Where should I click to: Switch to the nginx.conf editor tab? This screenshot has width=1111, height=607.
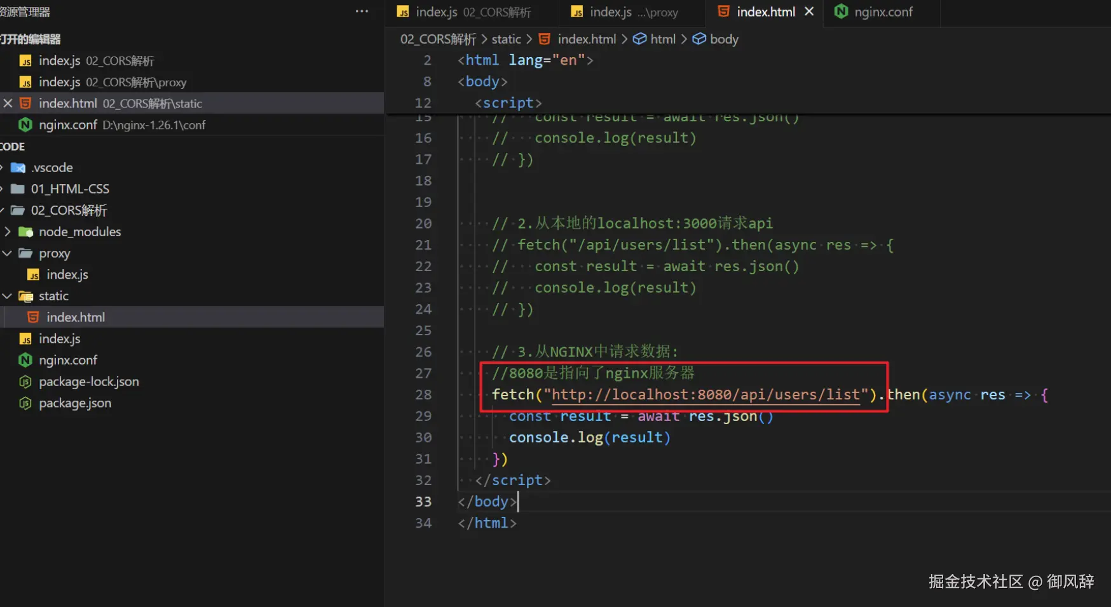pyautogui.click(x=882, y=13)
